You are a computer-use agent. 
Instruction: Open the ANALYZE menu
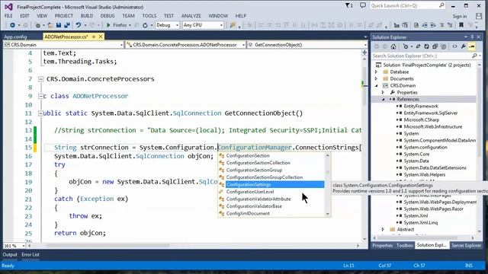point(191,16)
